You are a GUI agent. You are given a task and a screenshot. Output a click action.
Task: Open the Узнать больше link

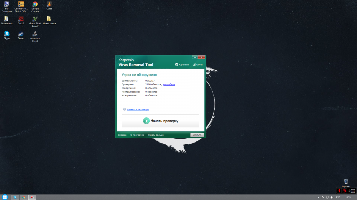pos(156,135)
